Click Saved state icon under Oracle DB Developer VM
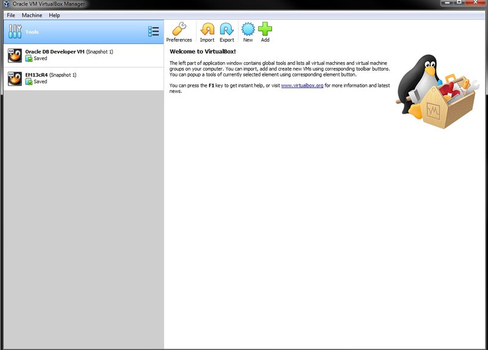This screenshot has height=350, width=488. (x=29, y=58)
